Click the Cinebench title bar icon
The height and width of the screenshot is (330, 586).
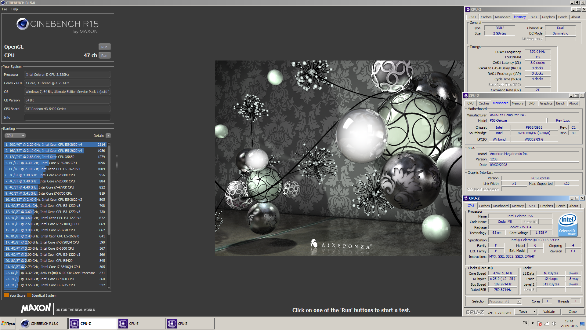(3, 3)
